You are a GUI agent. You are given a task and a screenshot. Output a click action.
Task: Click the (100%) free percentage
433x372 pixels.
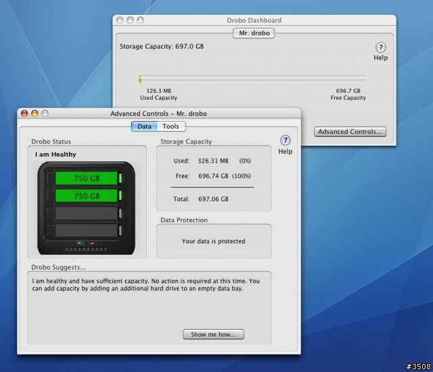pos(242,176)
